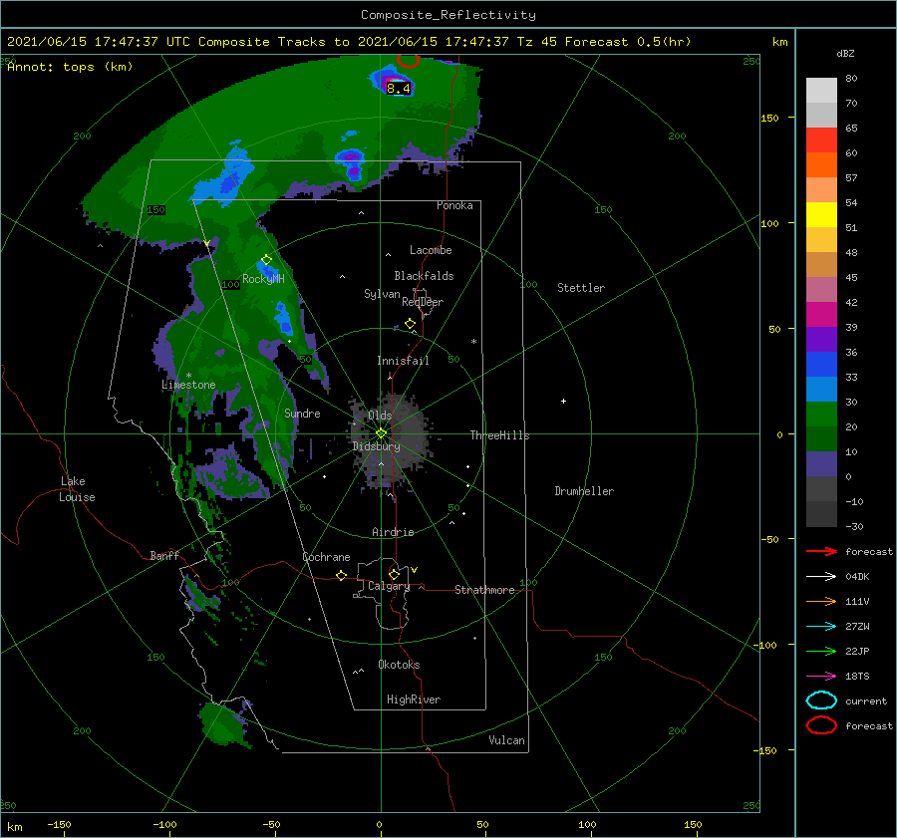The image size is (897, 838).
Task: Click the 'Annot: tops (km)' label
Action: tap(70, 67)
